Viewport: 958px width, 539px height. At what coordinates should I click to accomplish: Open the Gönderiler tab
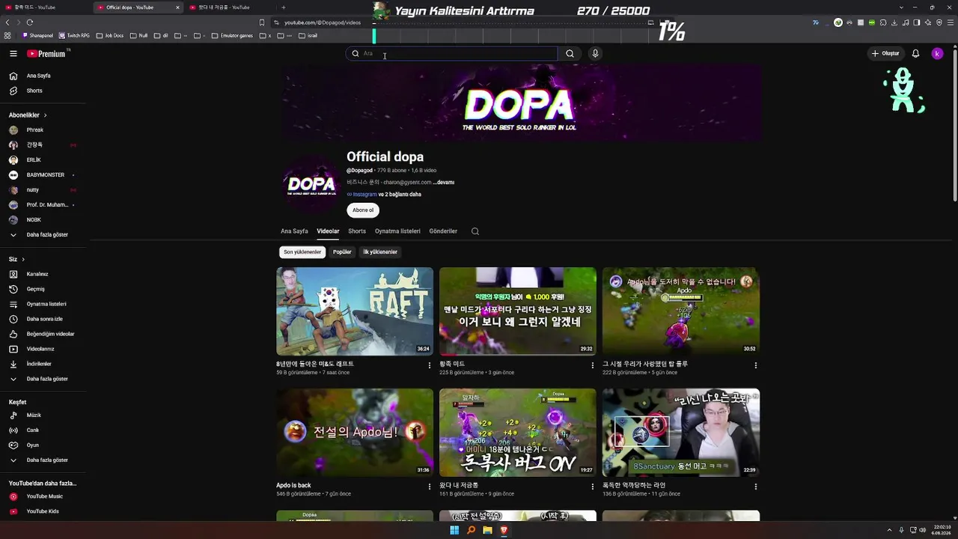coord(443,231)
